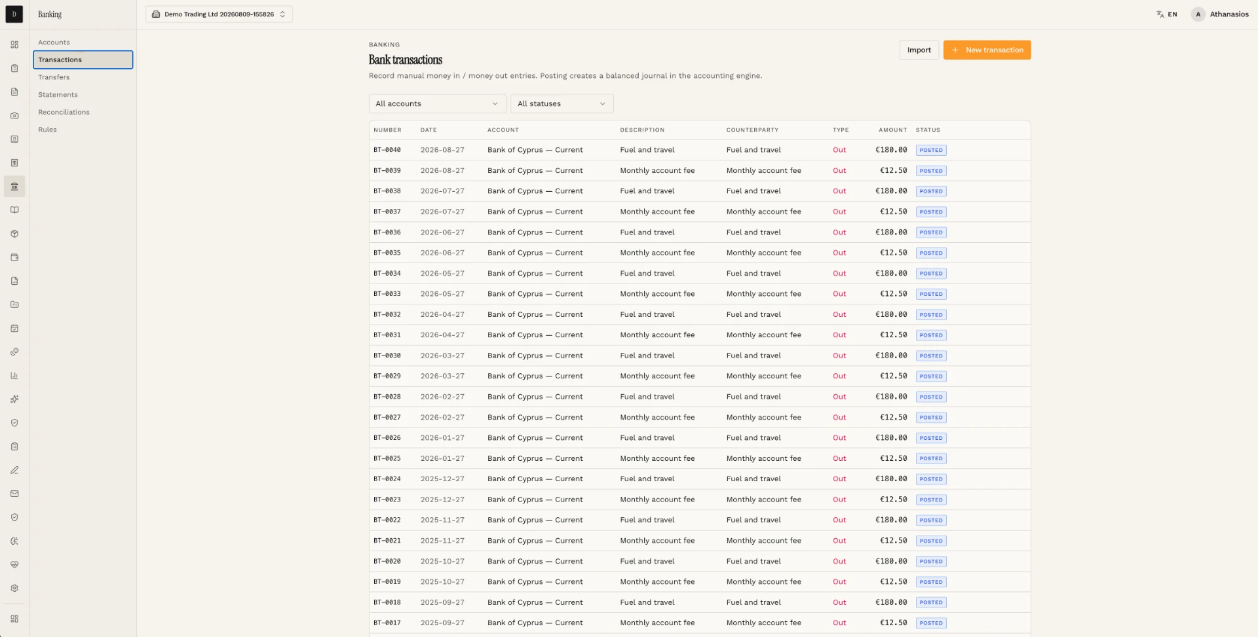
Task: Click date 2025-11-27 in row BT-0021
Action: (x=442, y=541)
